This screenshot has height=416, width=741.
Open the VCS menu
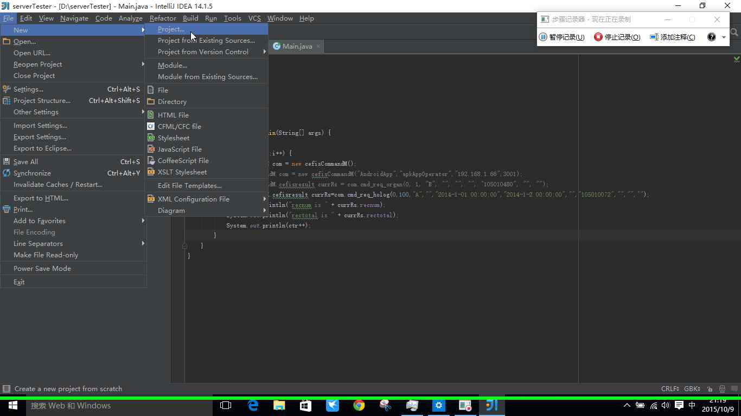point(254,18)
